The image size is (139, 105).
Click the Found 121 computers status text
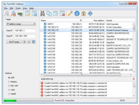64,100
